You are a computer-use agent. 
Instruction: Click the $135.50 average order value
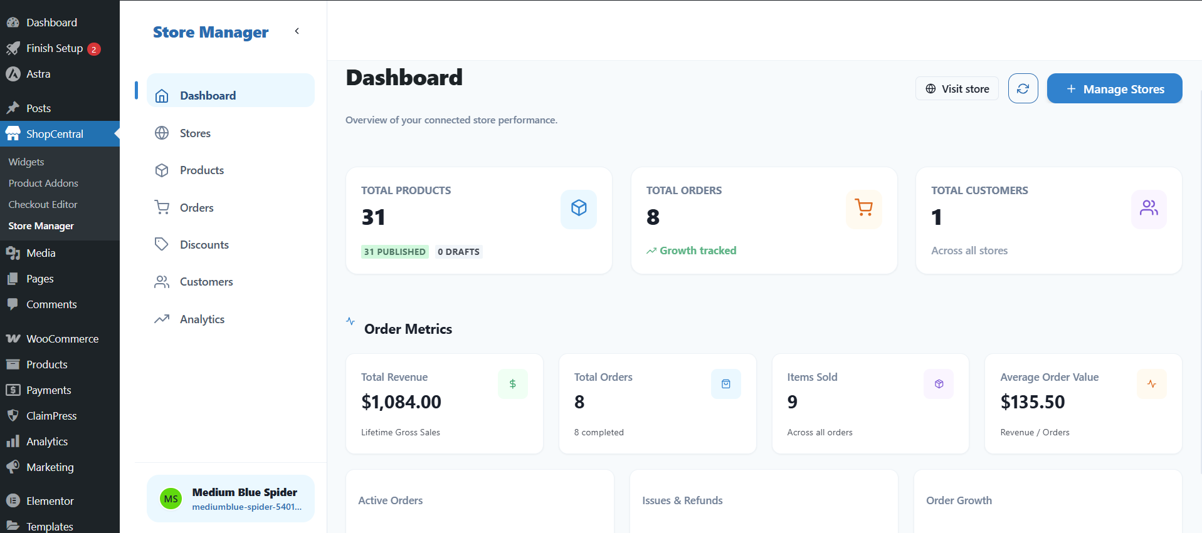pyautogui.click(x=1033, y=402)
